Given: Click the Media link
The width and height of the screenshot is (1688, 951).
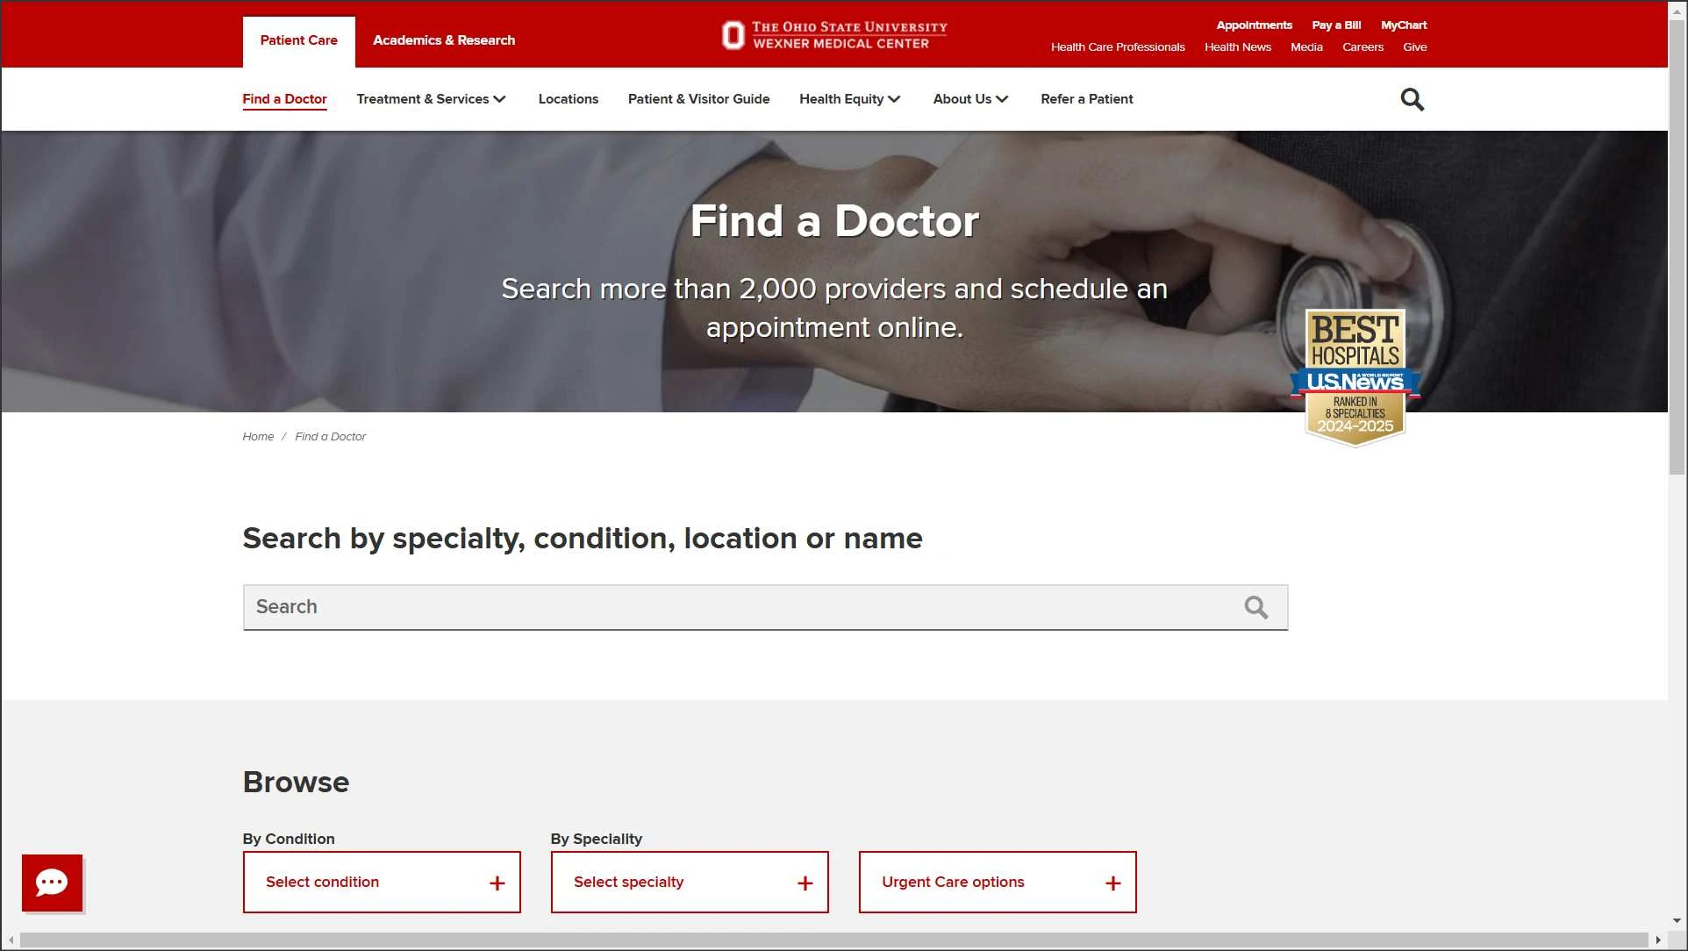Looking at the screenshot, I should click(1306, 47).
